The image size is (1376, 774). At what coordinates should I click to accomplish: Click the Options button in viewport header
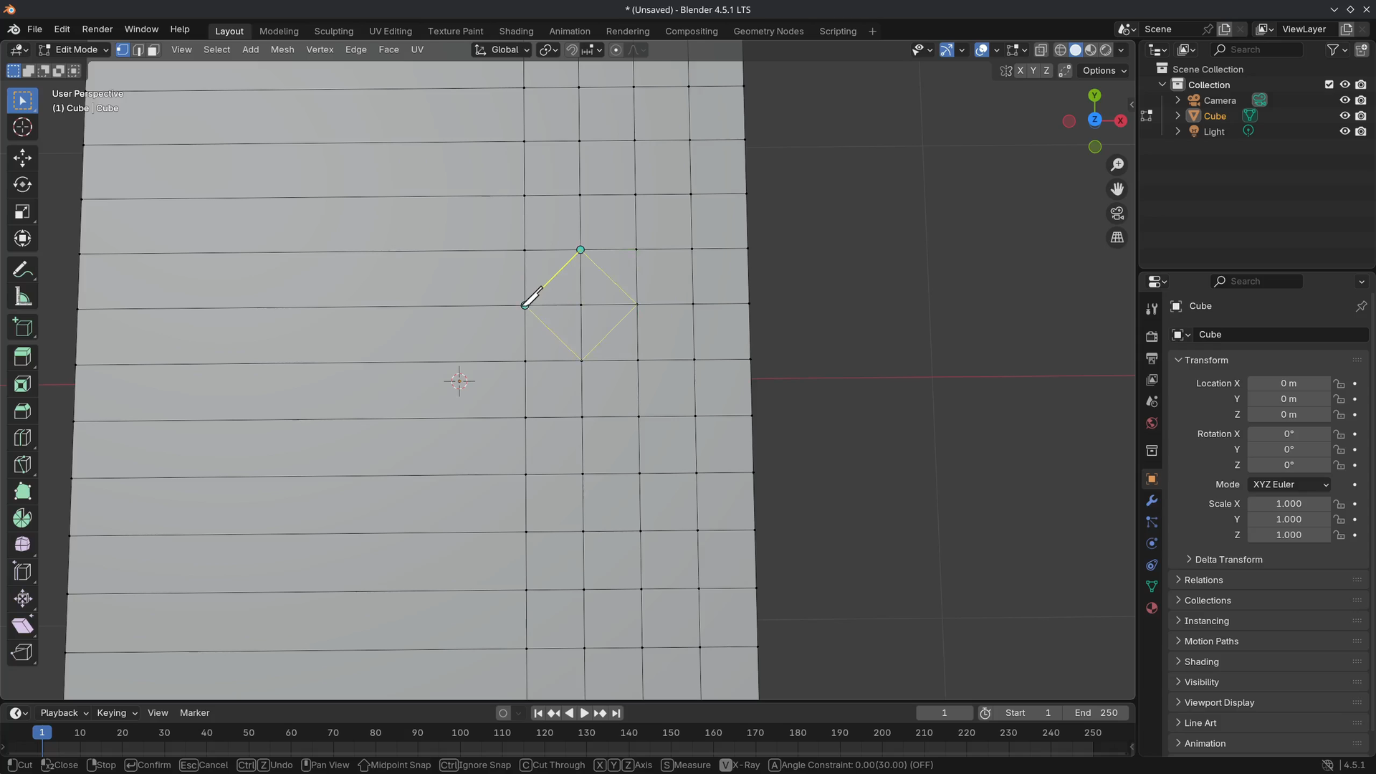(1104, 71)
